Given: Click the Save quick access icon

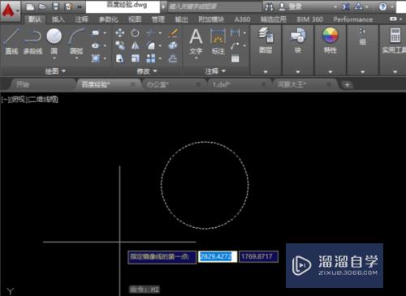Looking at the screenshot, I should 55,6.
